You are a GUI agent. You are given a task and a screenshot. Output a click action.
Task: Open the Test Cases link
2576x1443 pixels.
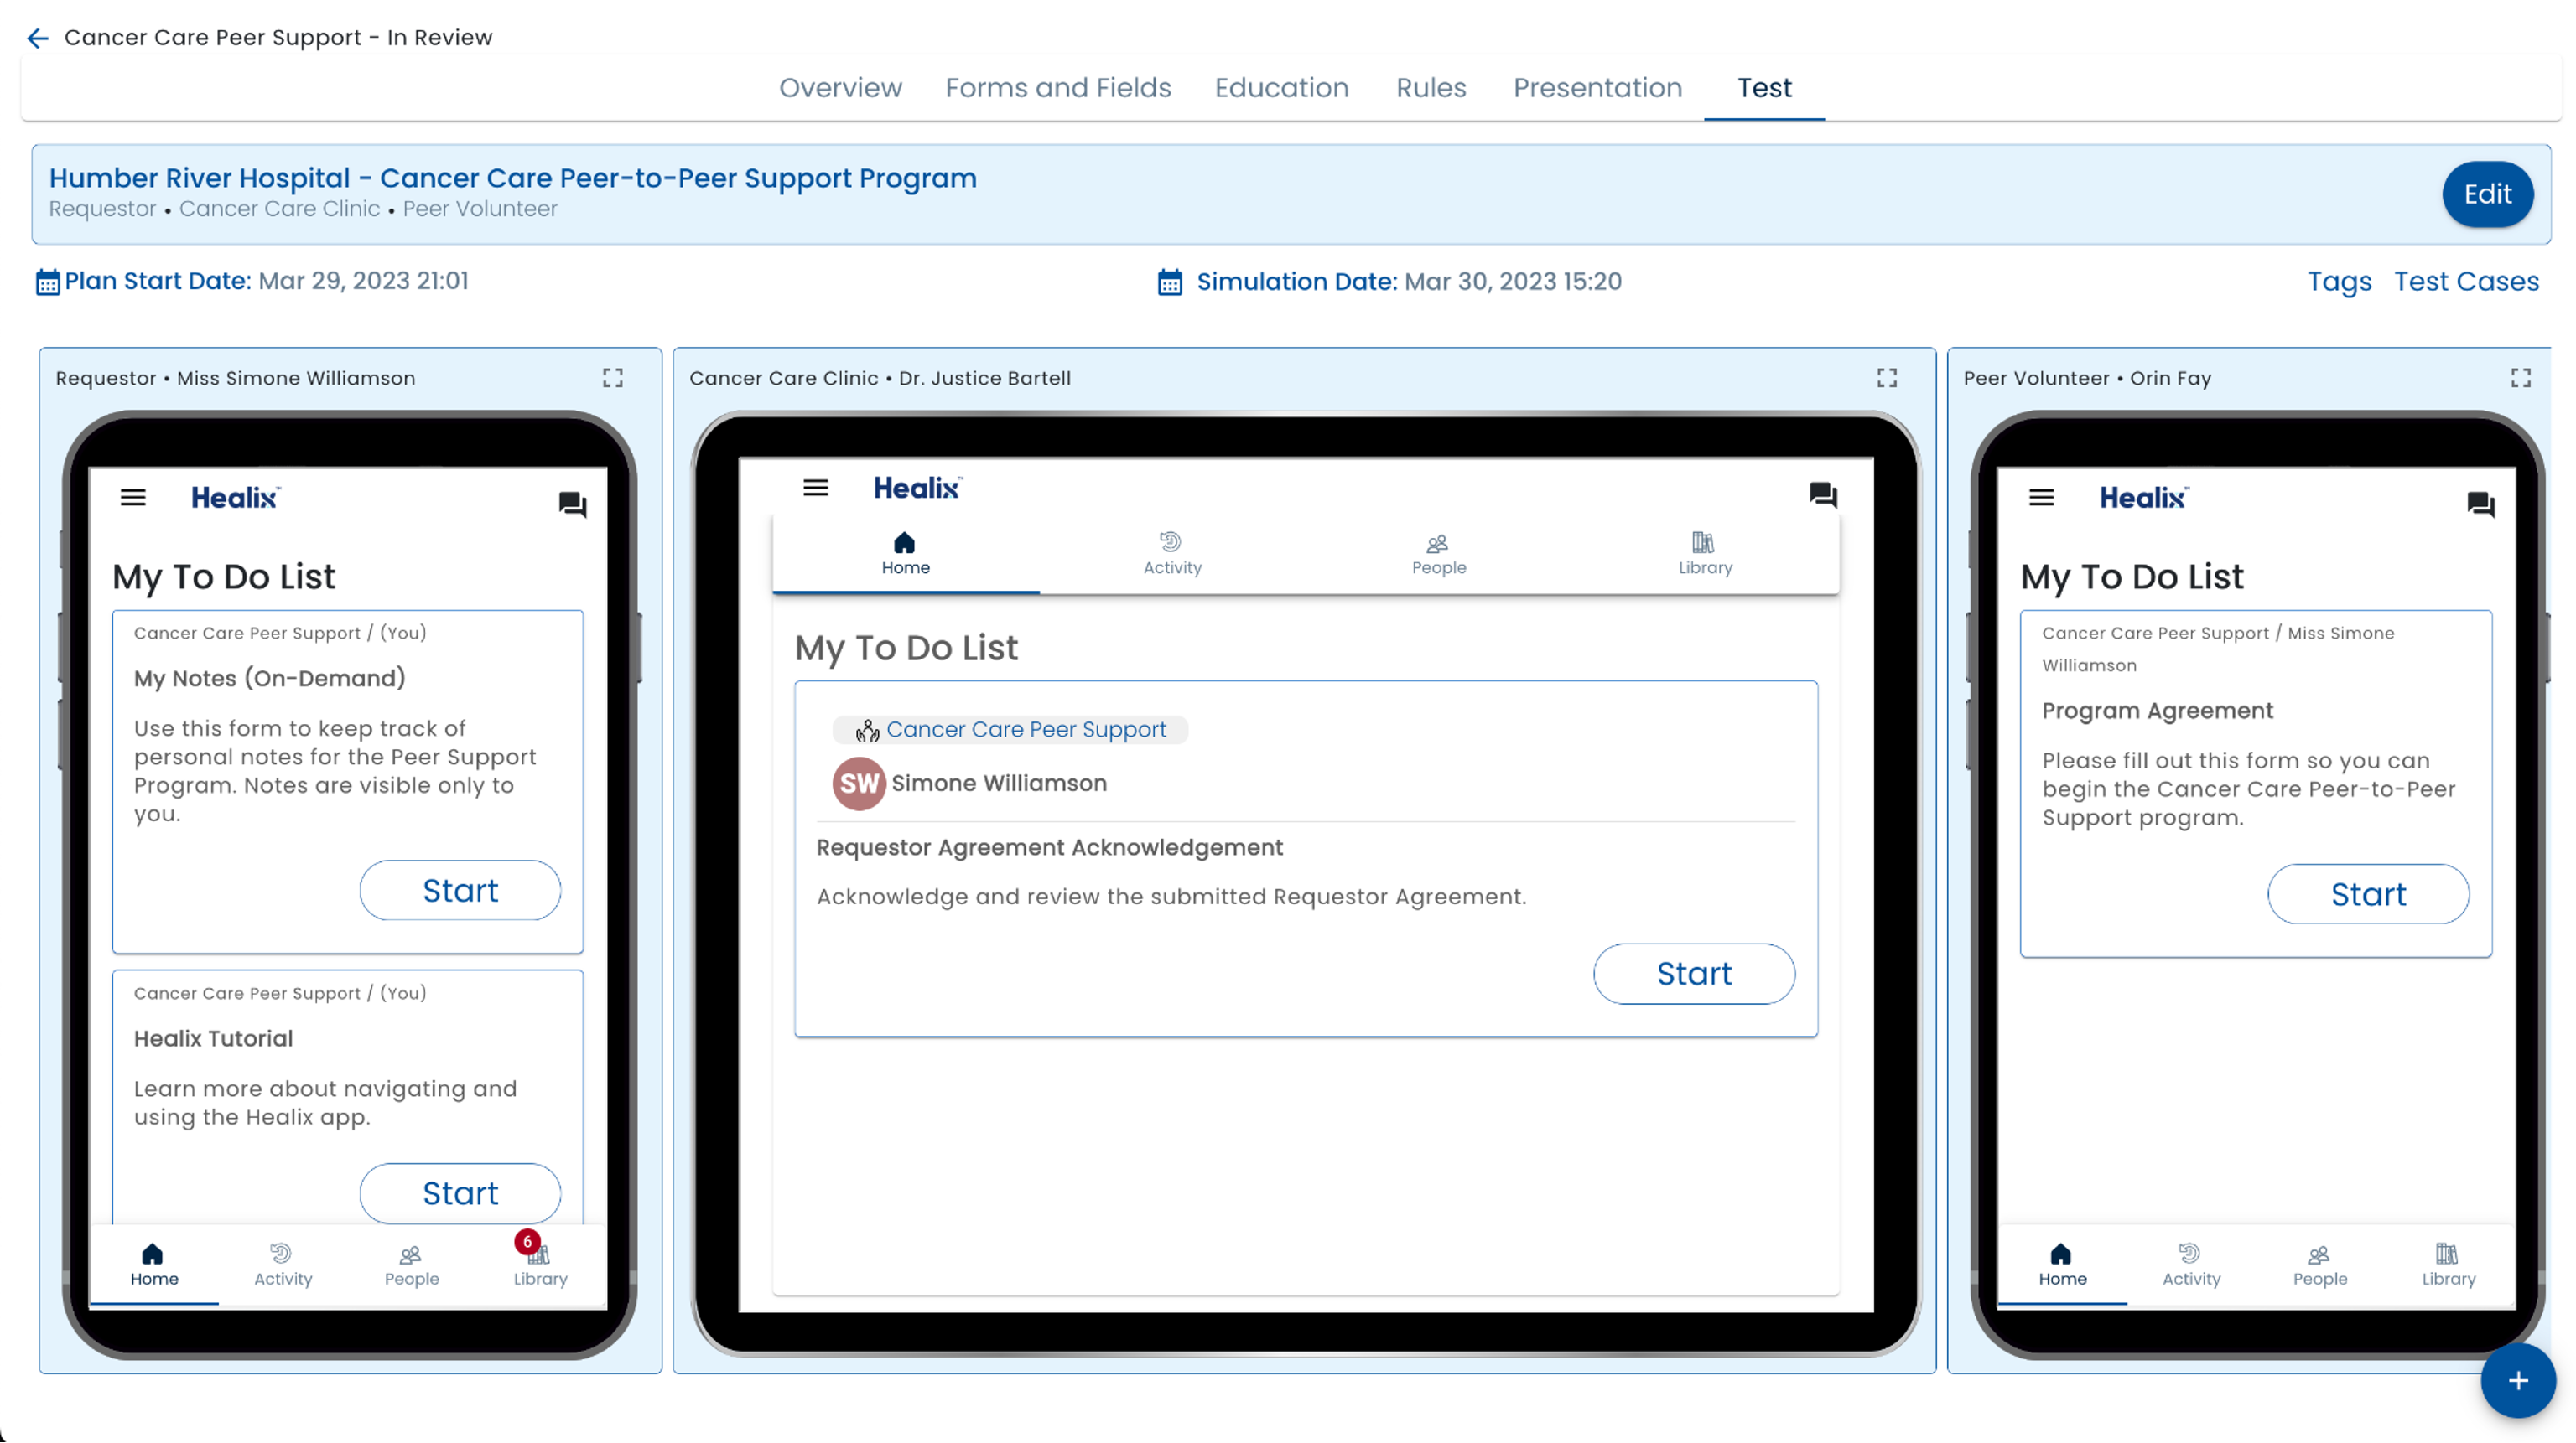2466,282
